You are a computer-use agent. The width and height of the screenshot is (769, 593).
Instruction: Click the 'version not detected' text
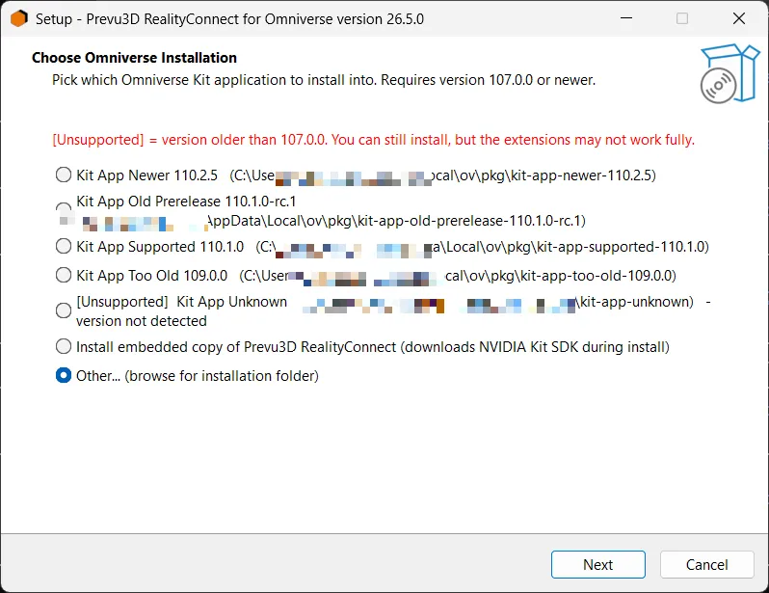click(142, 321)
